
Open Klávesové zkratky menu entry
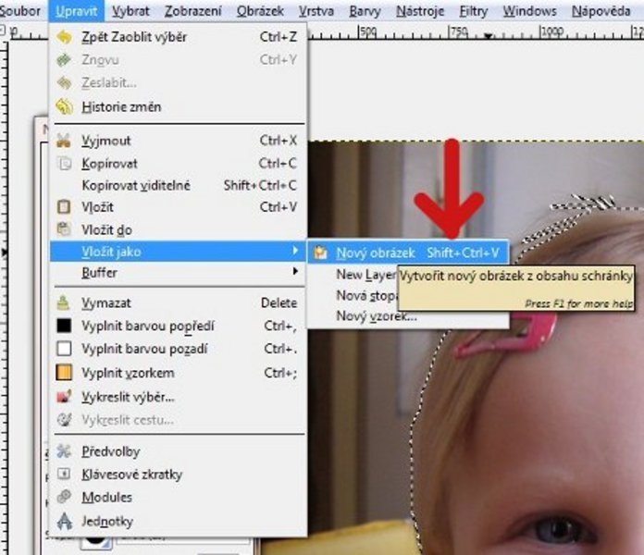178,475
